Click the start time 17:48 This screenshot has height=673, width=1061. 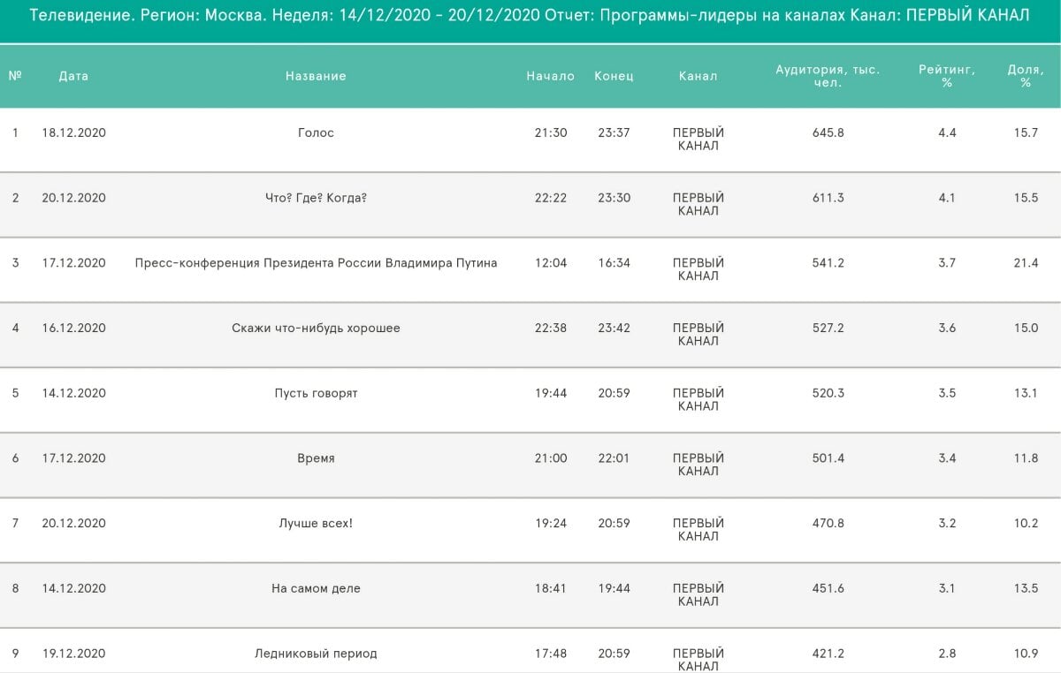(551, 654)
